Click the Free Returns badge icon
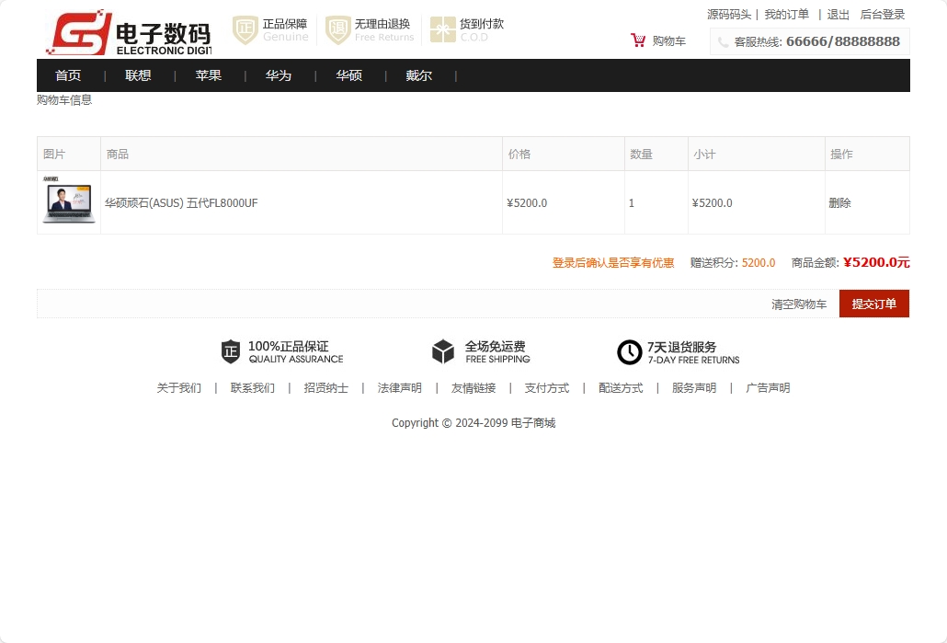This screenshot has height=643, width=947. coord(338,30)
